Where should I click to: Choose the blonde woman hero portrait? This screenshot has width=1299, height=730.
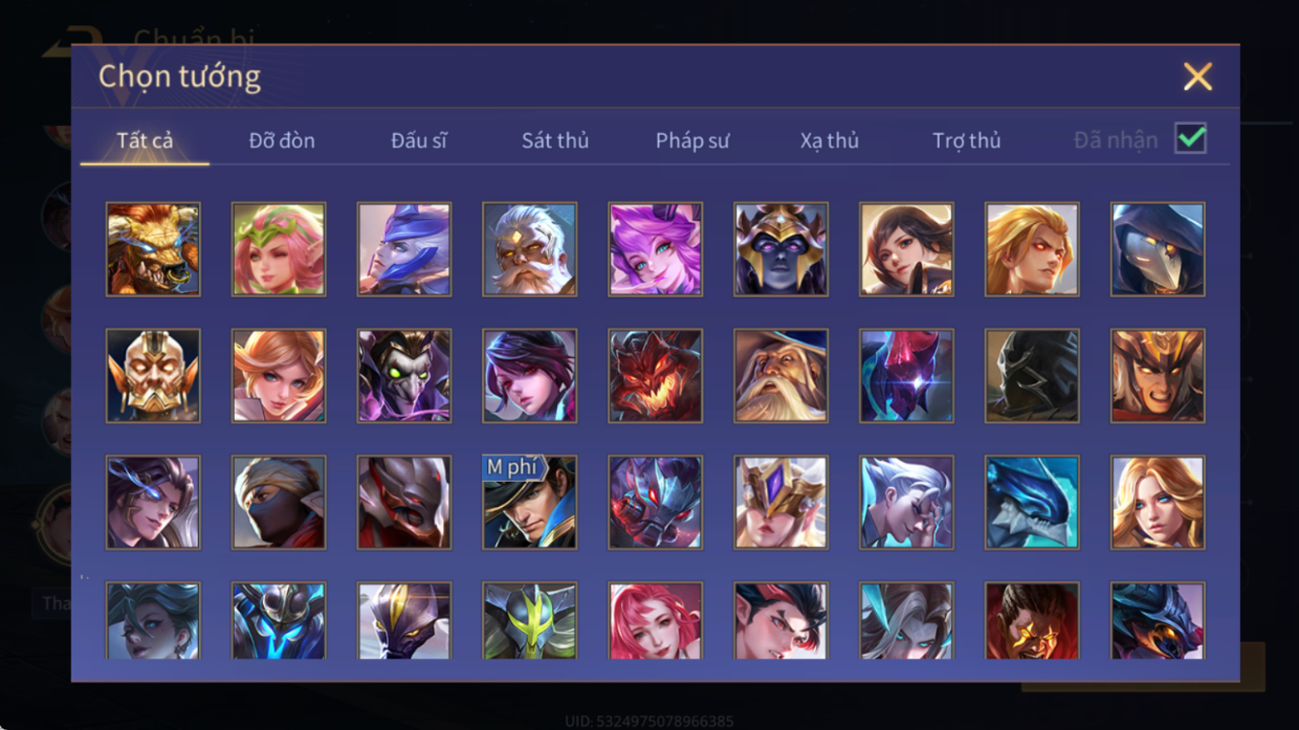click(x=1158, y=502)
